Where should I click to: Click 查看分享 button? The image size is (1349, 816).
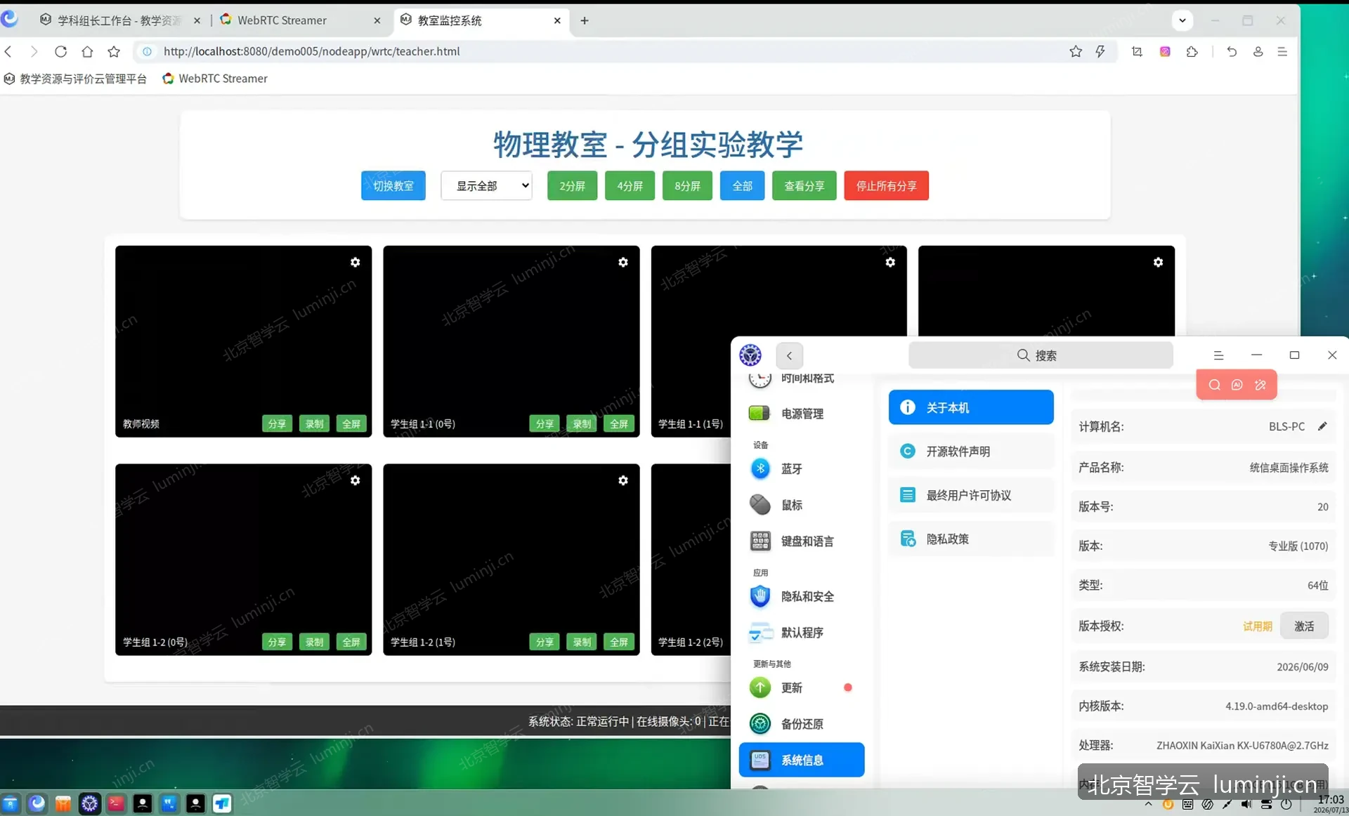point(804,185)
